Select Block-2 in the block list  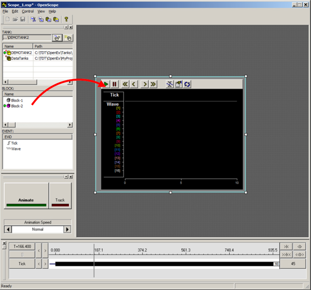tap(17, 106)
